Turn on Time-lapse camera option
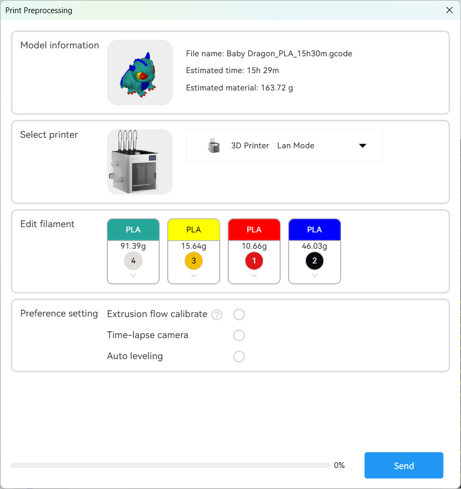The width and height of the screenshot is (461, 489). pos(239,335)
